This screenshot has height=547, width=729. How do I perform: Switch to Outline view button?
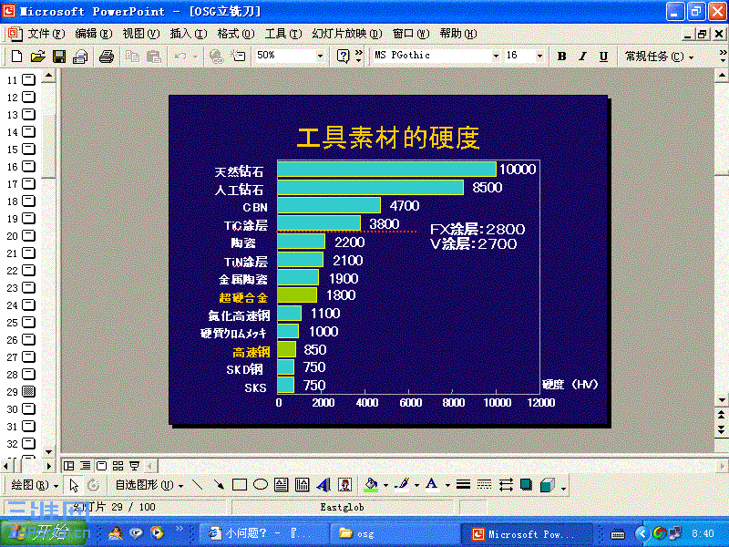86,466
